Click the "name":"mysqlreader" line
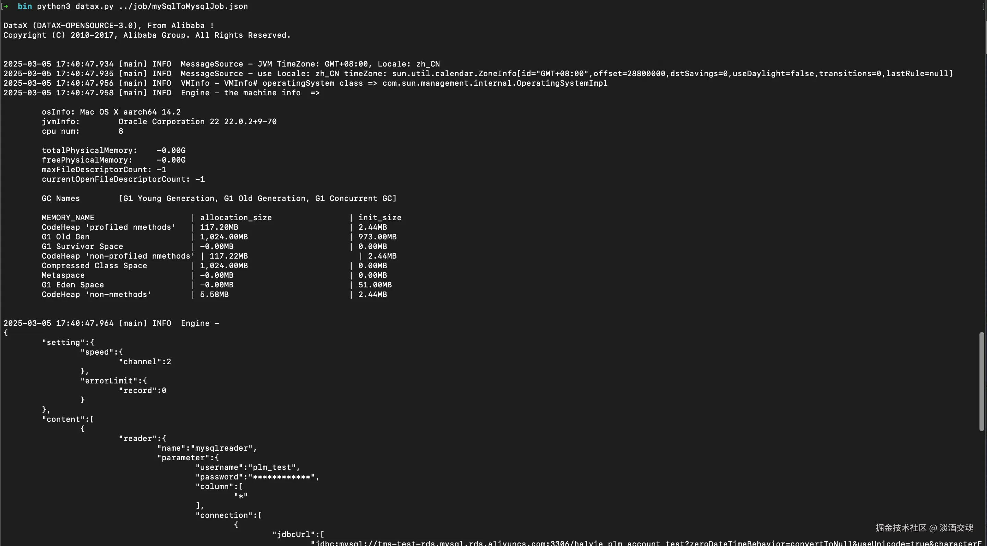The image size is (987, 546). [207, 448]
